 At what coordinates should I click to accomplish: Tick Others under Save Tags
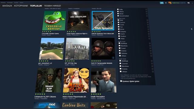[x=121, y=71]
